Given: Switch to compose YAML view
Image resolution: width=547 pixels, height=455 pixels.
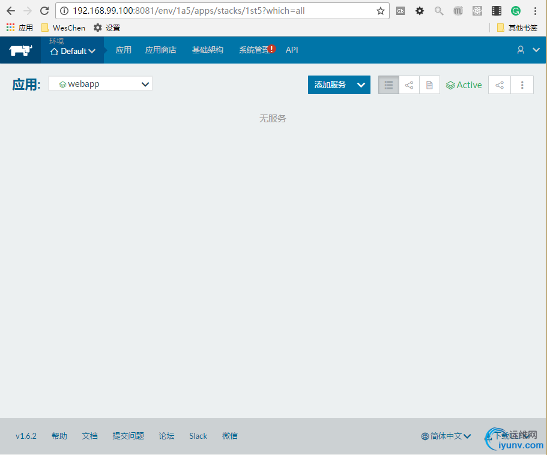Looking at the screenshot, I should pos(429,85).
